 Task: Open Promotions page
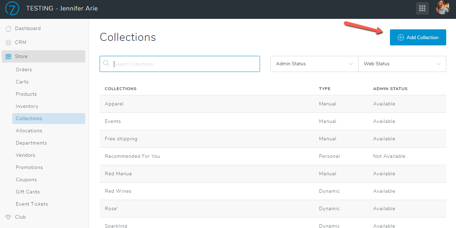click(29, 167)
